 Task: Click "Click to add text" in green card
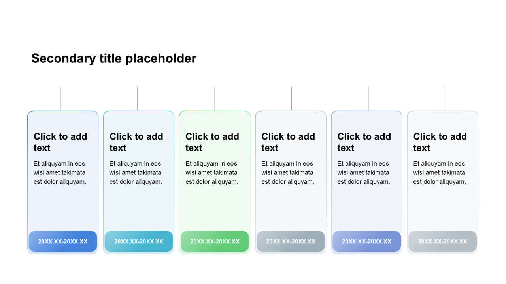(212, 142)
